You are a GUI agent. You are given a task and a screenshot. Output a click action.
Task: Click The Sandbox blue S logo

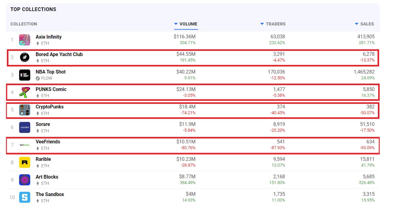[25, 197]
